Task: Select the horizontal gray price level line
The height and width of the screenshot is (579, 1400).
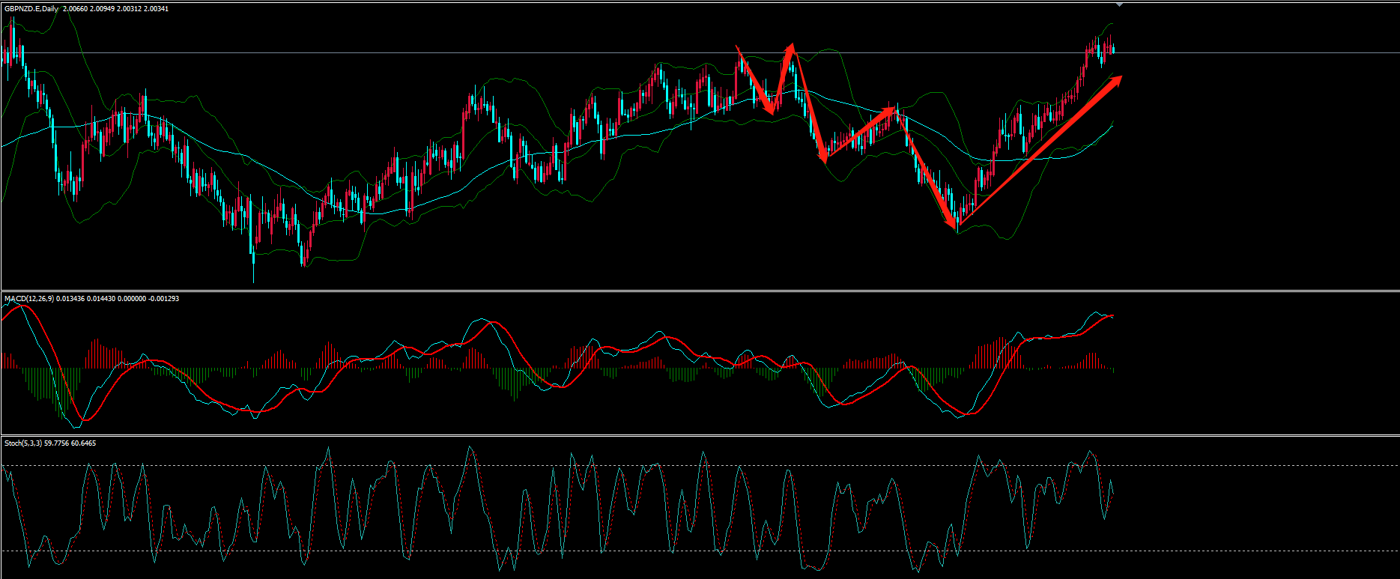Action: pyautogui.click(x=1236, y=53)
